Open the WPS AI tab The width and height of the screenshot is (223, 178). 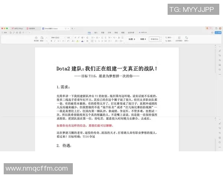pyautogui.click(x=143, y=33)
